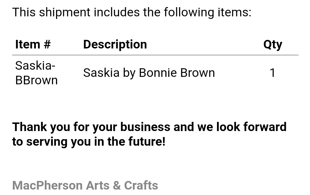Click the quantity value "1"
The image size is (310, 195).
[x=273, y=73]
